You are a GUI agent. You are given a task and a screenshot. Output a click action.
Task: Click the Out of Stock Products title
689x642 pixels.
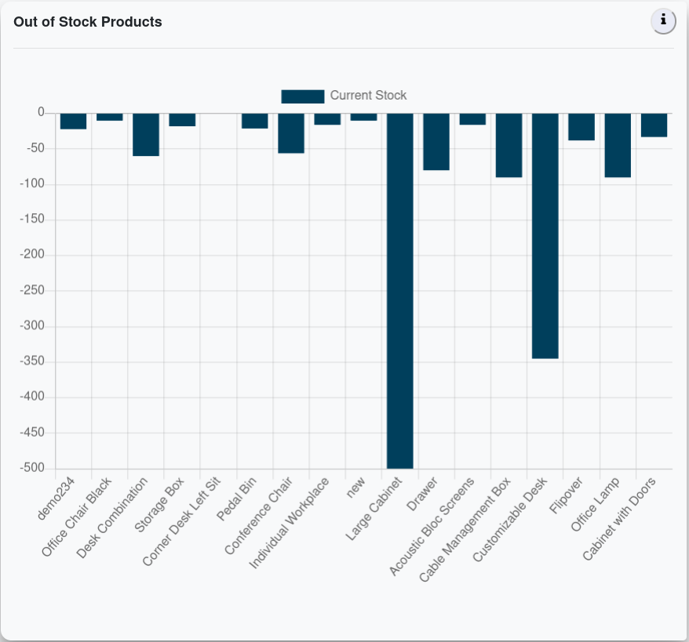point(88,22)
